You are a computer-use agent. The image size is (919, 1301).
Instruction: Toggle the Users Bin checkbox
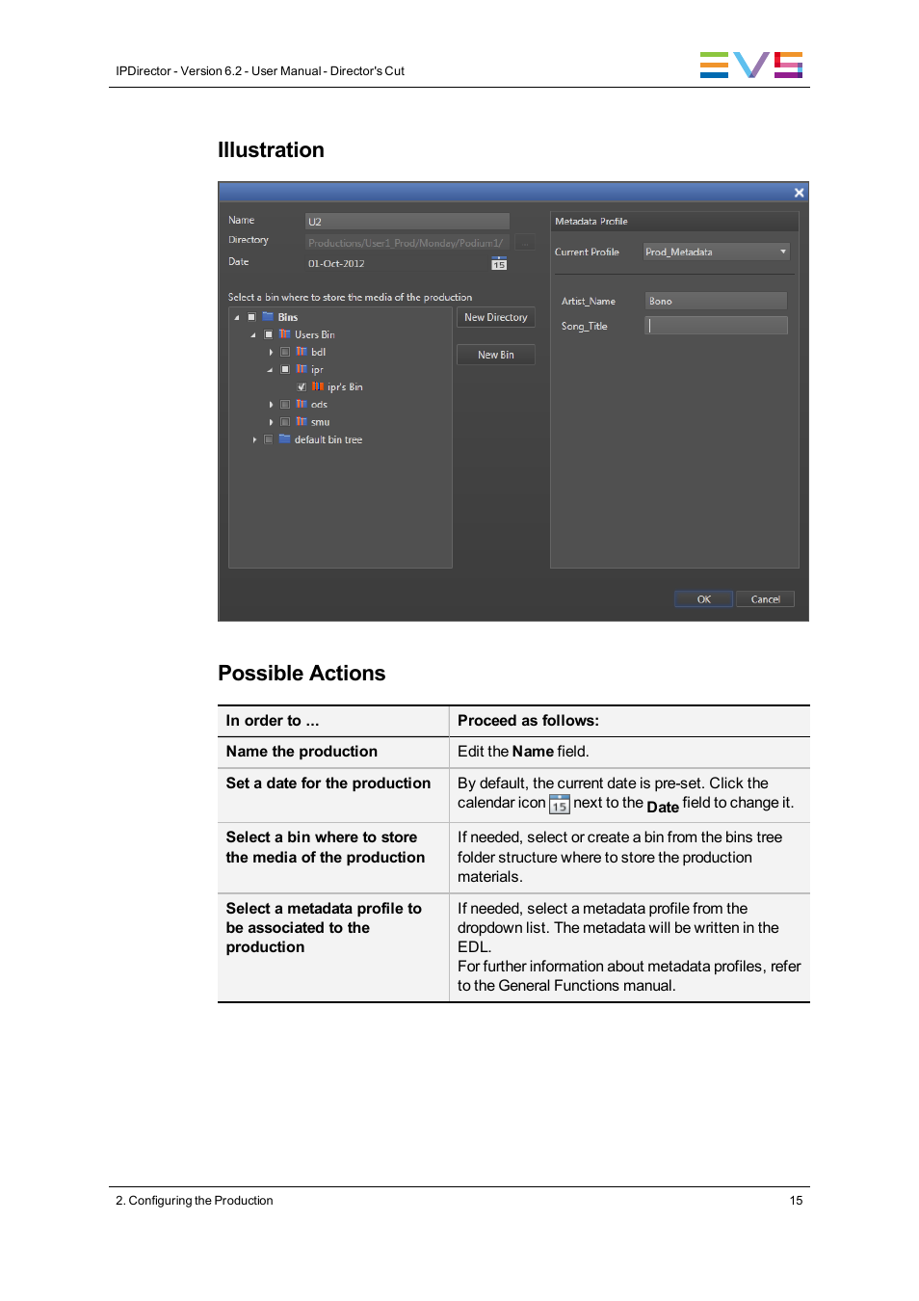coord(268,334)
